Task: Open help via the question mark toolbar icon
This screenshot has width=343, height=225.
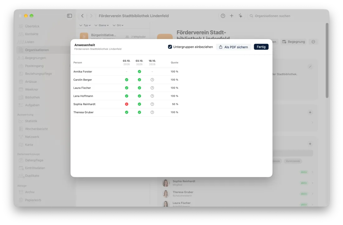Action: [x=223, y=16]
